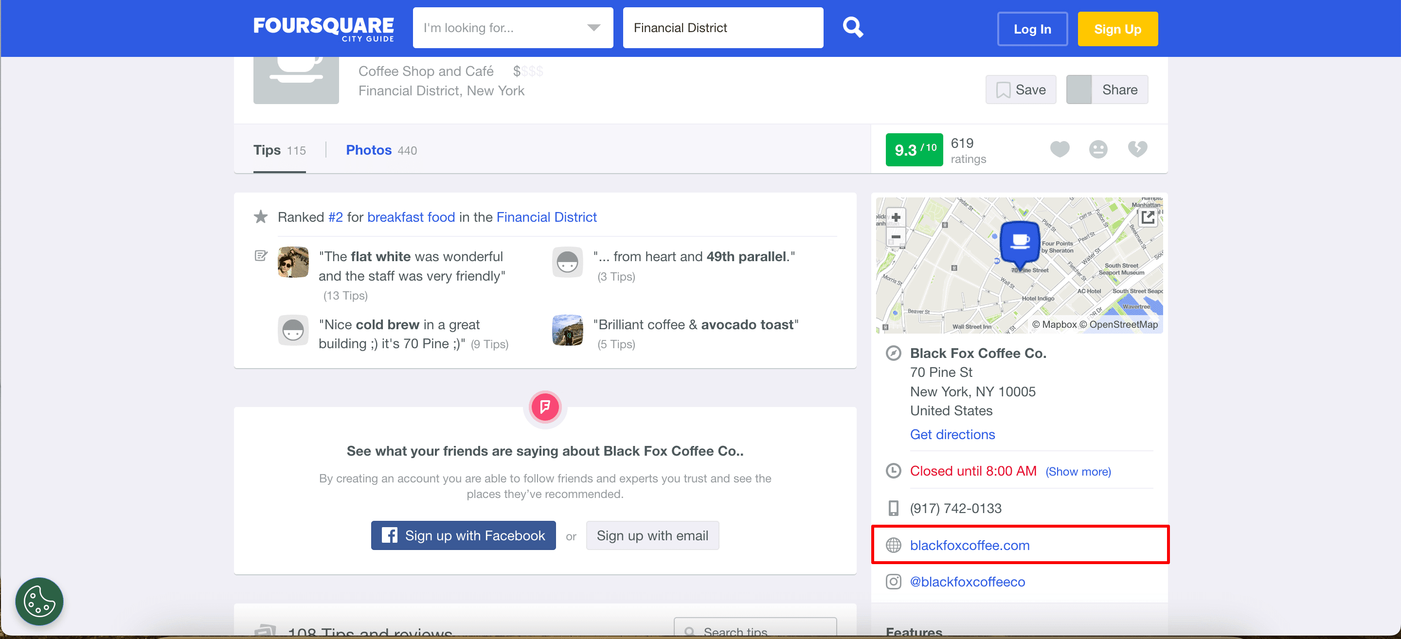Open the blackfoxcoffee.com website link
This screenshot has height=639, width=1401.
pyautogui.click(x=970, y=545)
